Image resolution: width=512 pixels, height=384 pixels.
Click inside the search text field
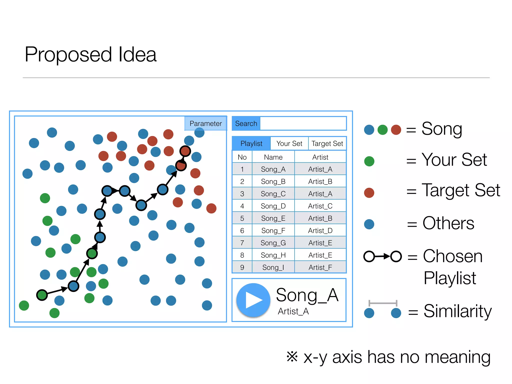tap(303, 123)
